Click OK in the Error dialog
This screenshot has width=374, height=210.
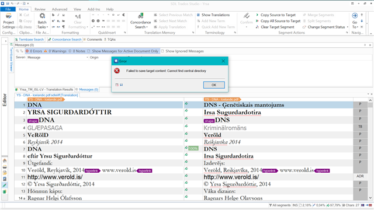pos(214,85)
